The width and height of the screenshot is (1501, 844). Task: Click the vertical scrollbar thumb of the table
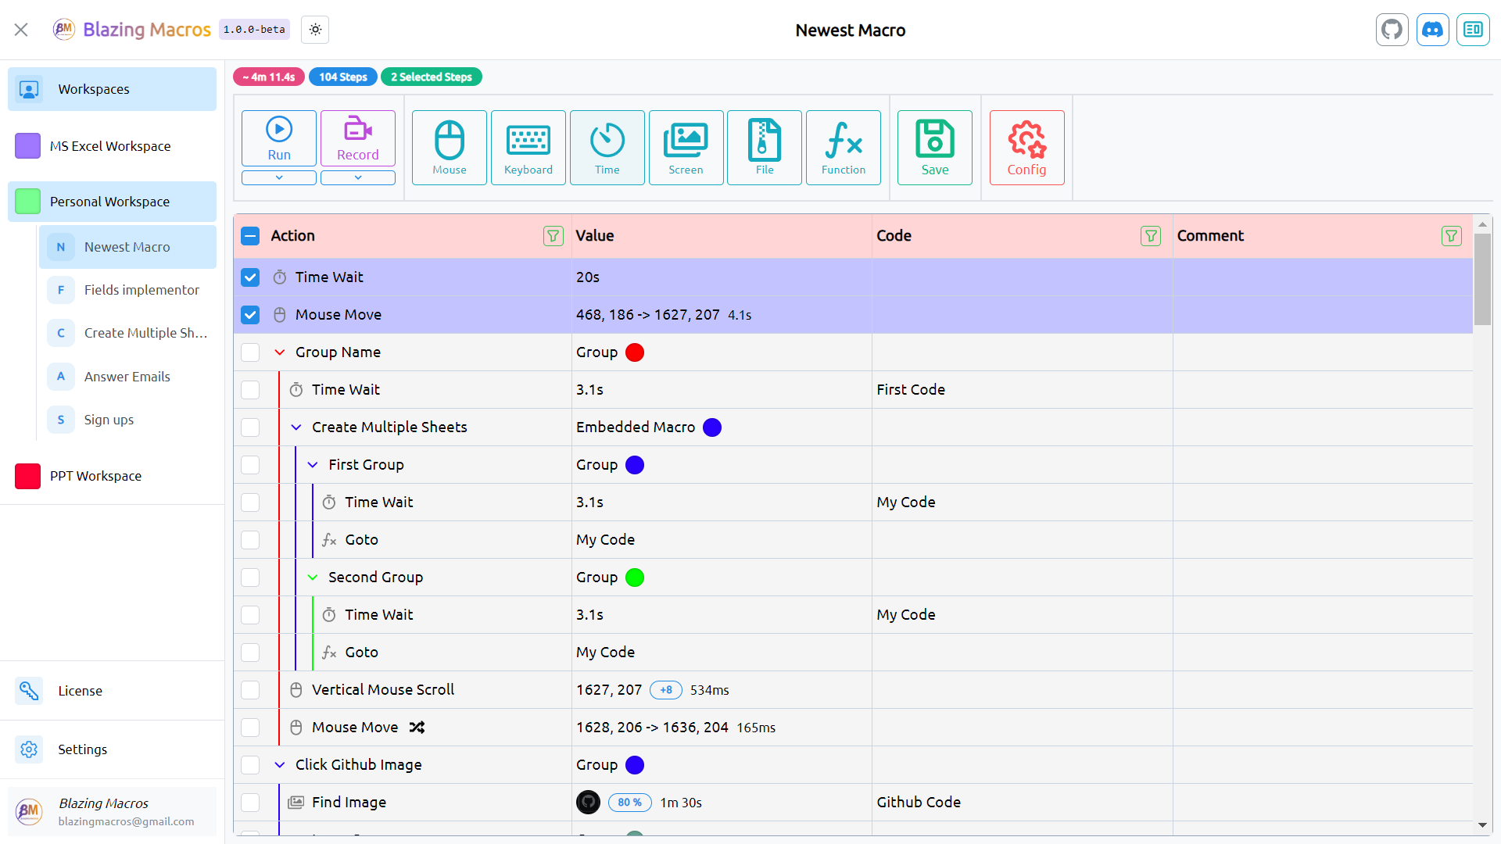pos(1482,279)
